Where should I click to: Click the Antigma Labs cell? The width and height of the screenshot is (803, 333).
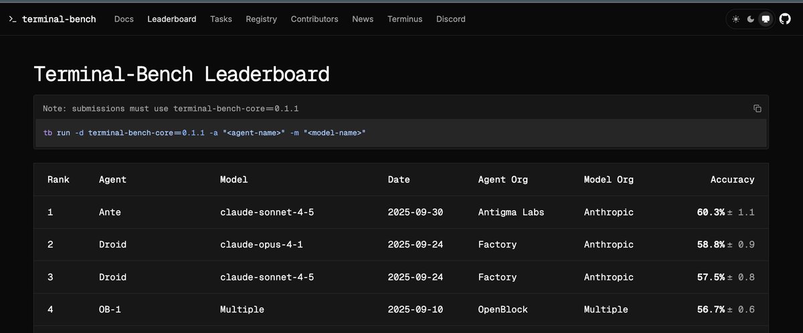(x=511, y=212)
